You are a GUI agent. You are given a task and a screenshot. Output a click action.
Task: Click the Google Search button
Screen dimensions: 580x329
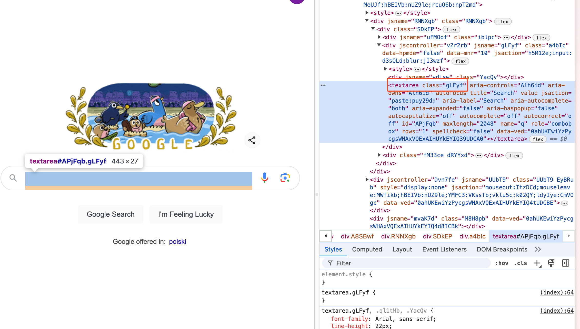pyautogui.click(x=111, y=214)
